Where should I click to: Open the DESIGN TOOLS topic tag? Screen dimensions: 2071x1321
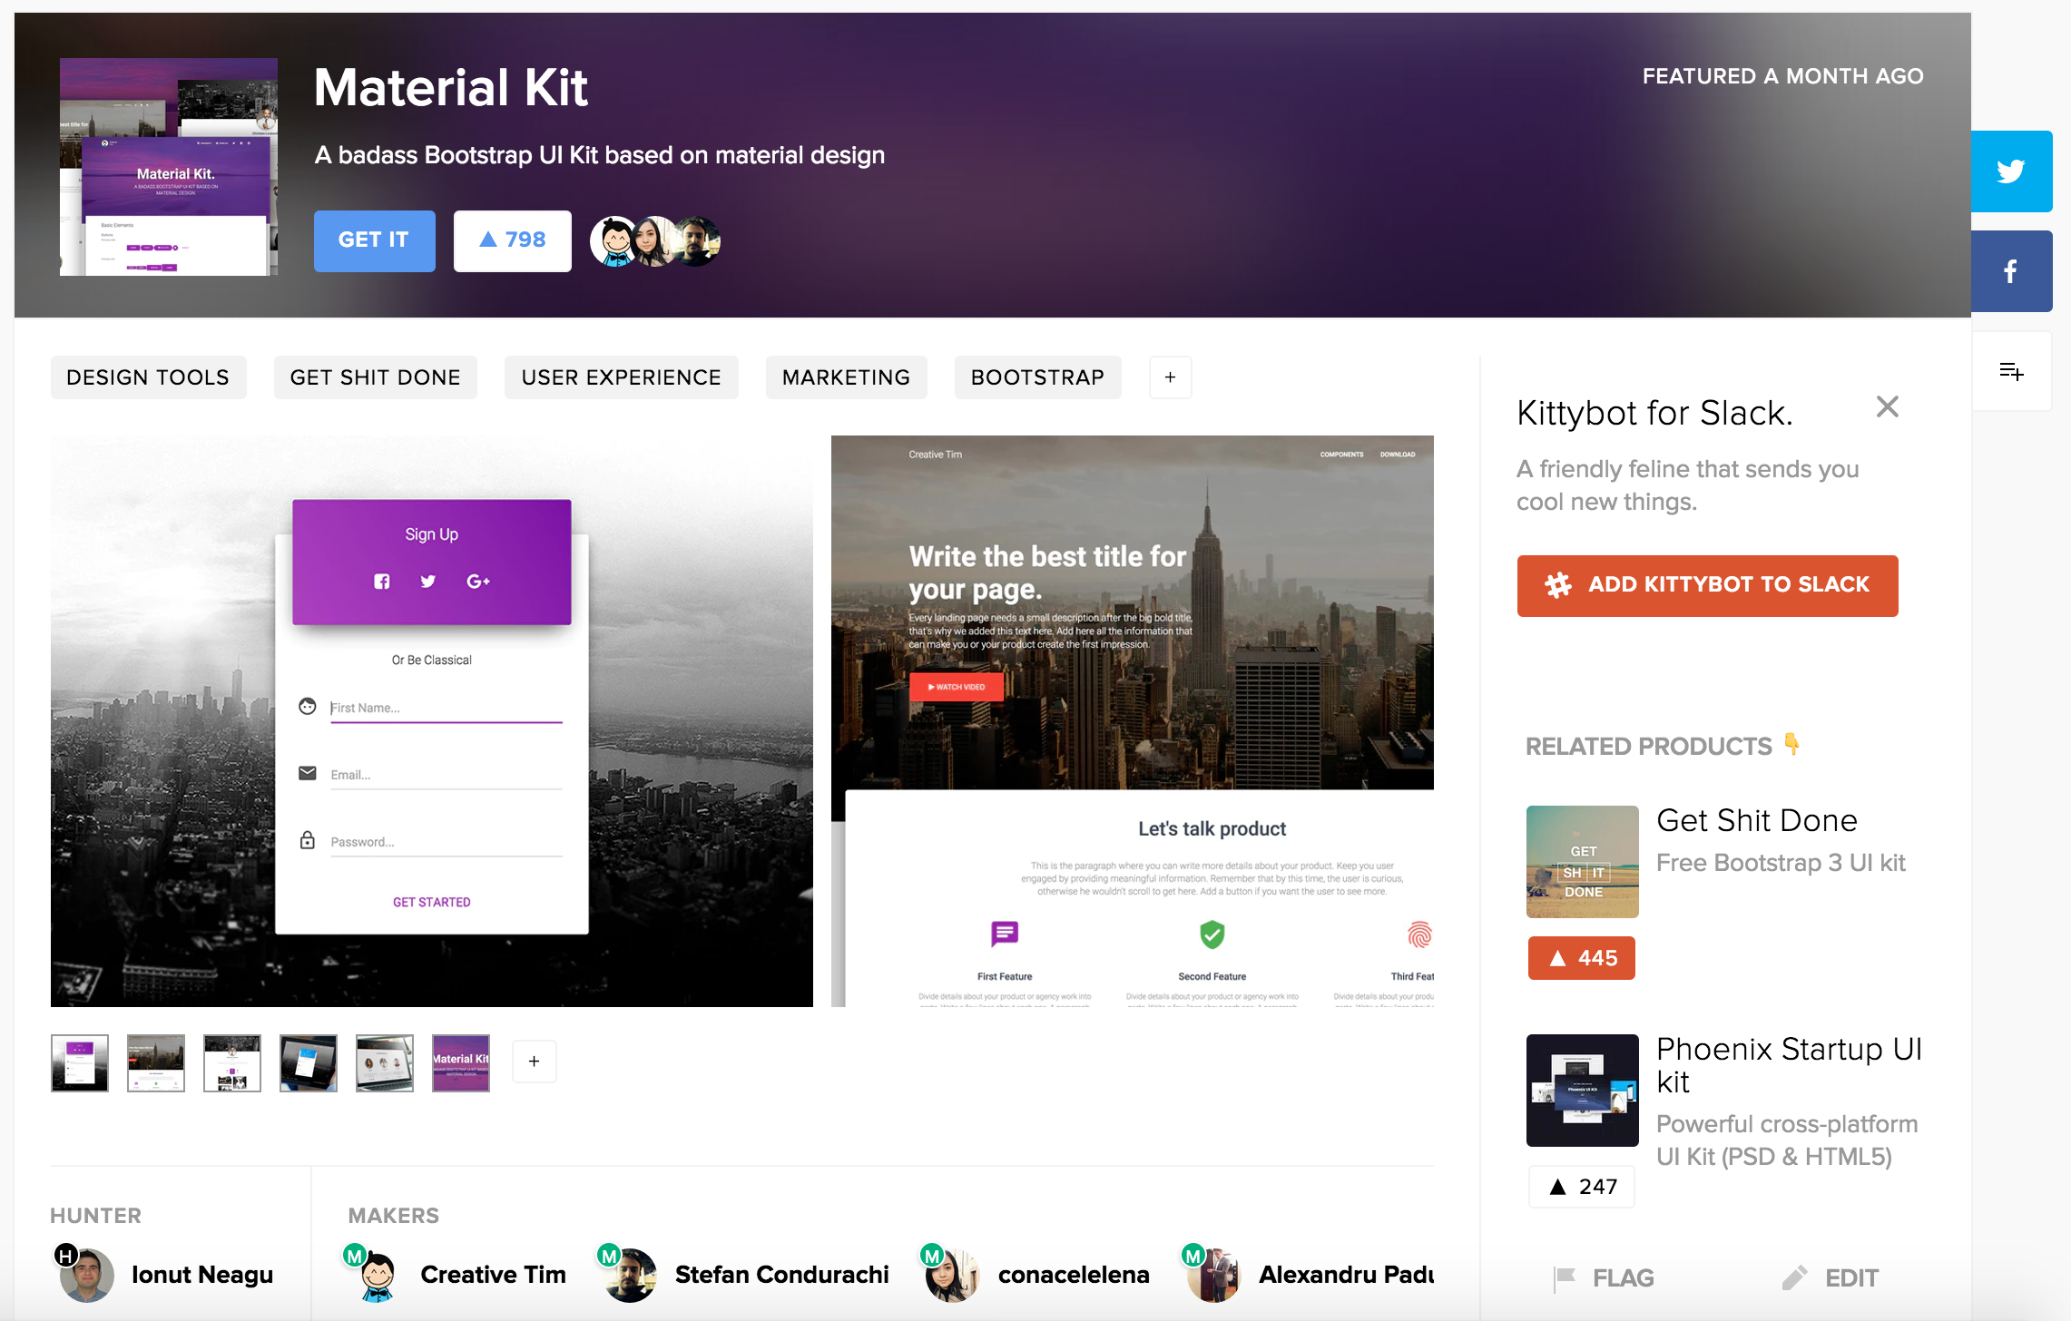148,377
